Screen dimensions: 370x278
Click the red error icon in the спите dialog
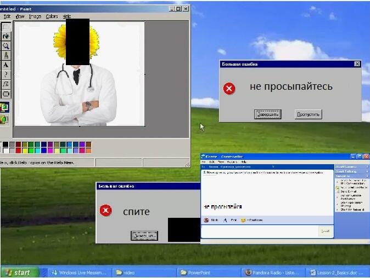click(105, 210)
